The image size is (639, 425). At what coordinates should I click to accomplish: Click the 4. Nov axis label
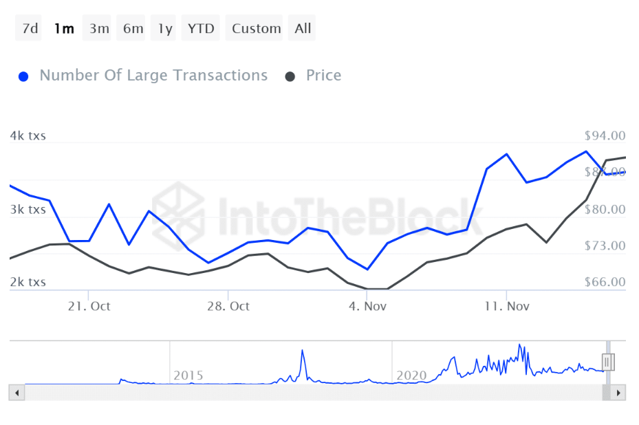click(367, 306)
